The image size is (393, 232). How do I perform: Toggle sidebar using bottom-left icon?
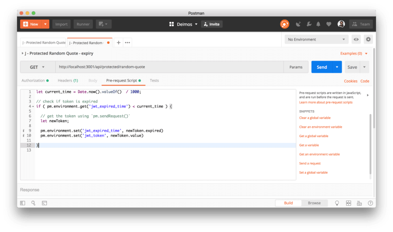coord(23,203)
